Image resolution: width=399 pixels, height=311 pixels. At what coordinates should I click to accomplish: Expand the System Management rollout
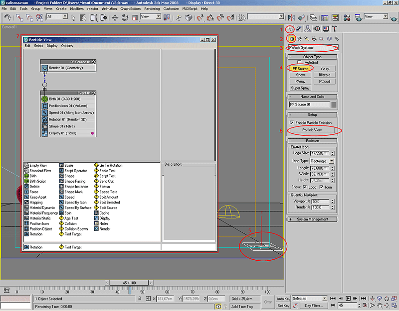coord(313,219)
